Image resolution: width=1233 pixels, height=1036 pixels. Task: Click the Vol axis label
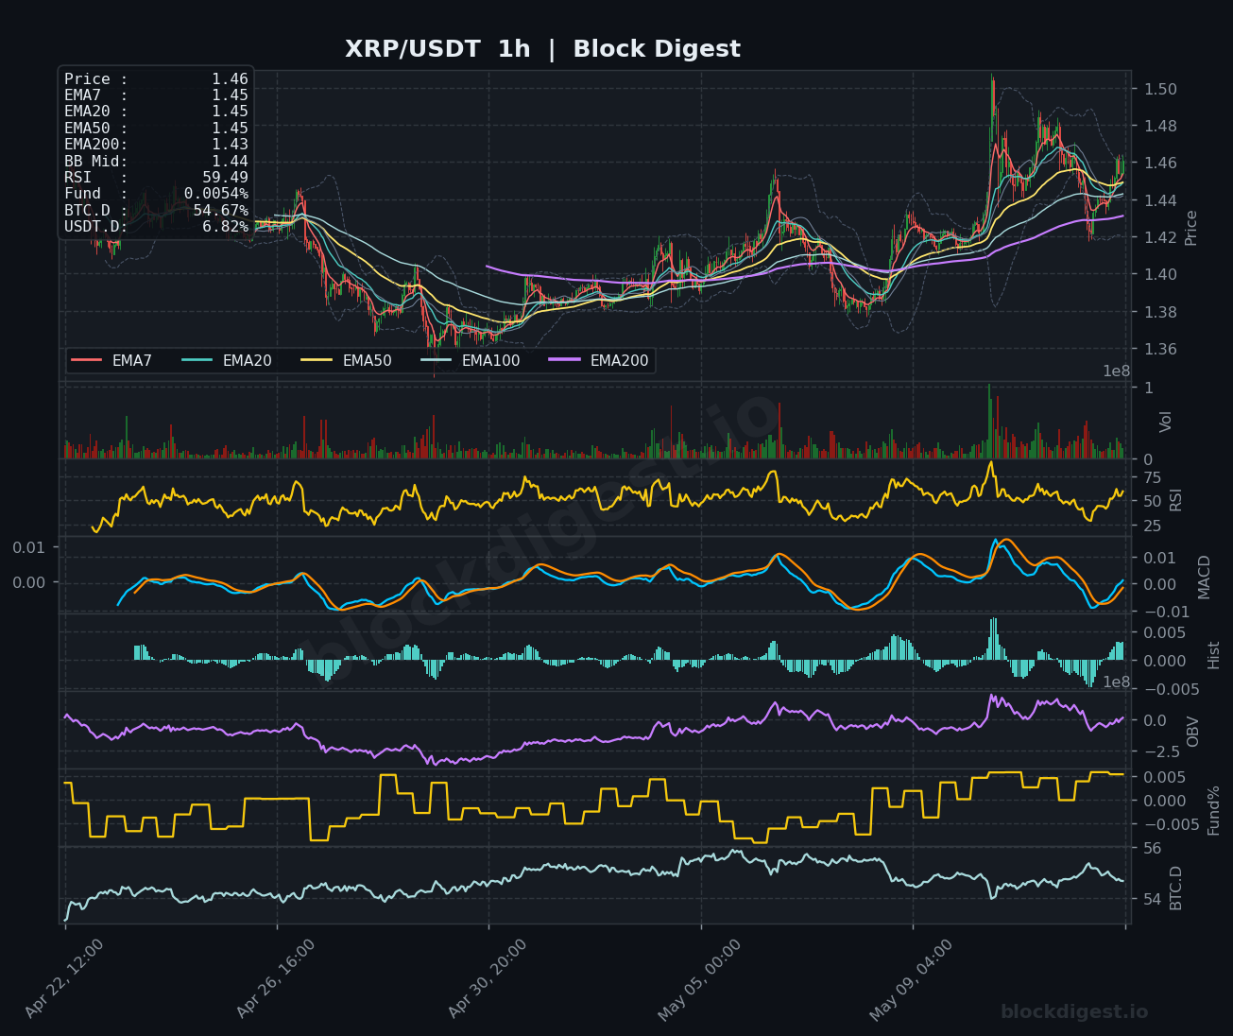tap(1165, 422)
